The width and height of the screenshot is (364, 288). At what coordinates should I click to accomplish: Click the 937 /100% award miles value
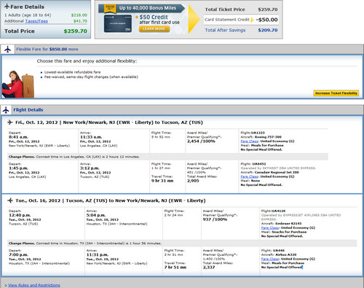(x=215, y=219)
